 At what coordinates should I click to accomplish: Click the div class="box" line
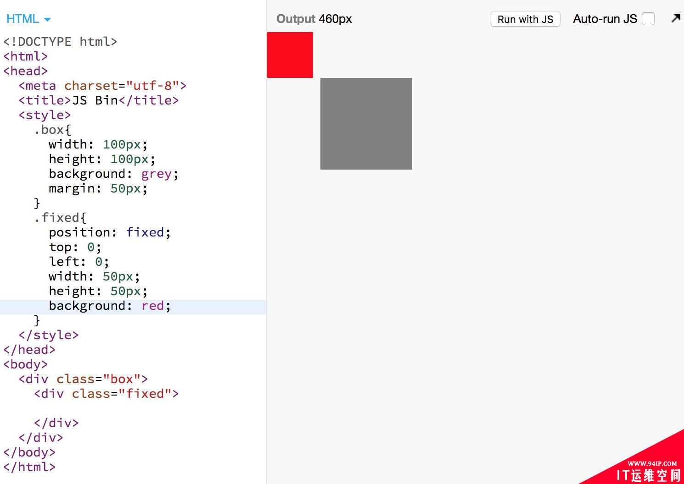pos(83,379)
